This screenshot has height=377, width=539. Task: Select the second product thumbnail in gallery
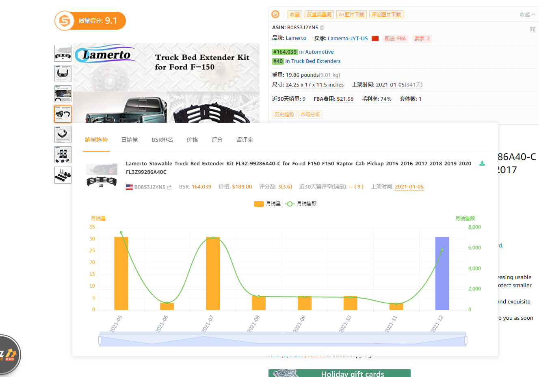pos(63,74)
